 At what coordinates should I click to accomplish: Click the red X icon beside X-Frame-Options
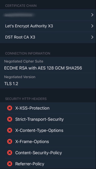pos(9,141)
